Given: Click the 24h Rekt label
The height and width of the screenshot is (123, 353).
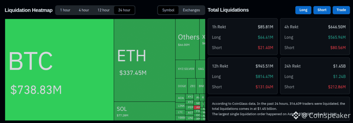Looking at the screenshot, I should click(x=292, y=66).
